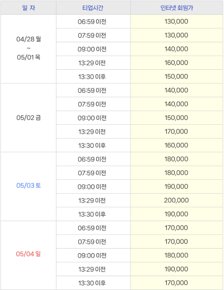Click the 인터넷 회원가 column header
224x290 pixels.
click(x=176, y=8)
